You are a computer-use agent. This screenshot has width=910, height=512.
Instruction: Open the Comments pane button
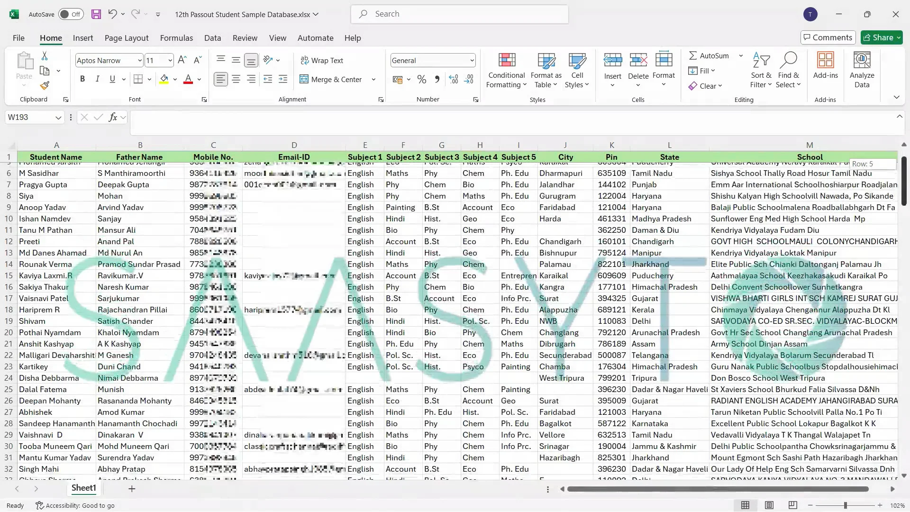click(x=827, y=37)
